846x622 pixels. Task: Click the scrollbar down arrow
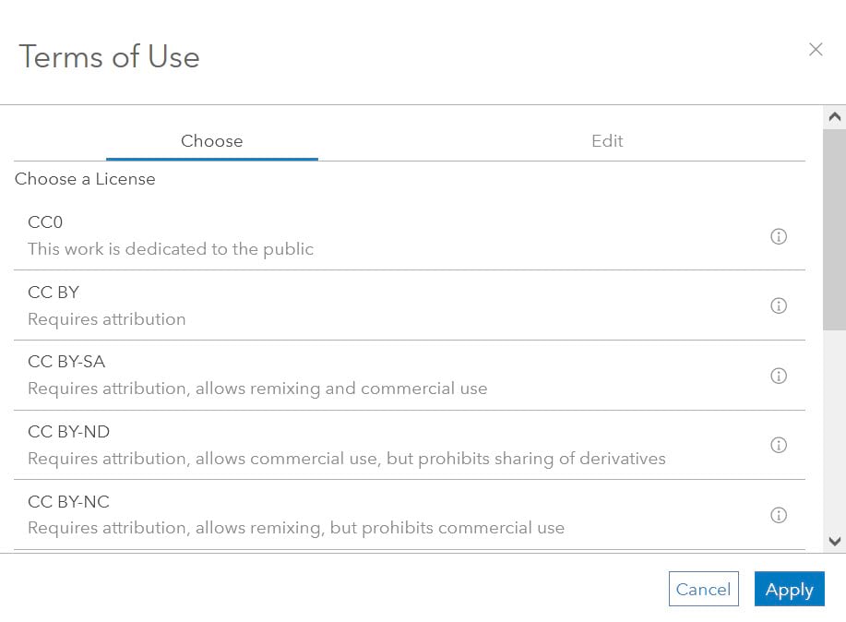tap(834, 541)
